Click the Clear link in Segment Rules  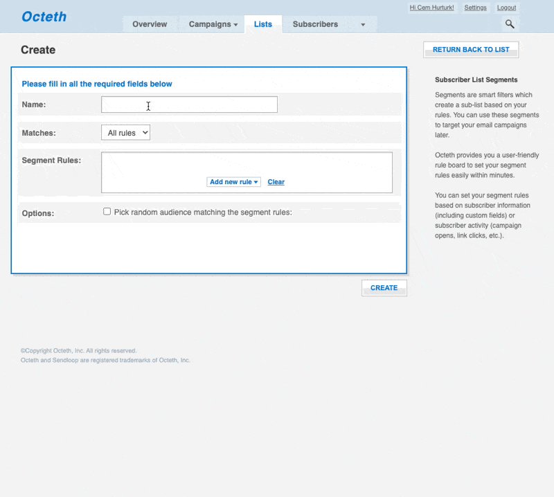[276, 182]
